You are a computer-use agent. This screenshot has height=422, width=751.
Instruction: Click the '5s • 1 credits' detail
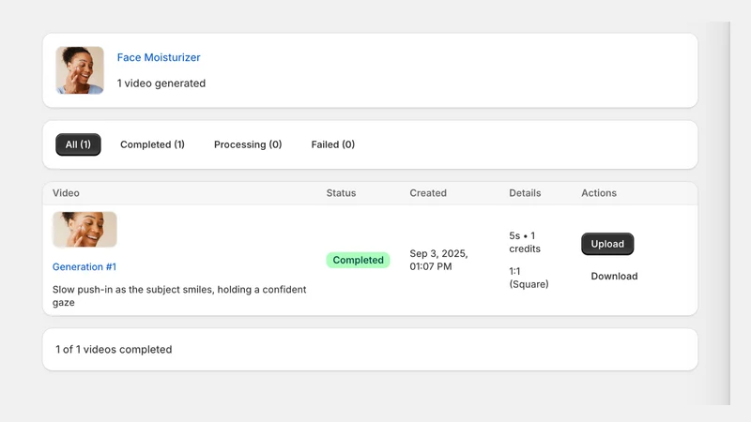pyautogui.click(x=525, y=242)
